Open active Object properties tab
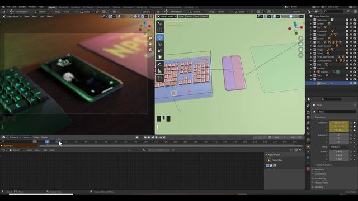358x201 pixels. click(x=308, y=146)
